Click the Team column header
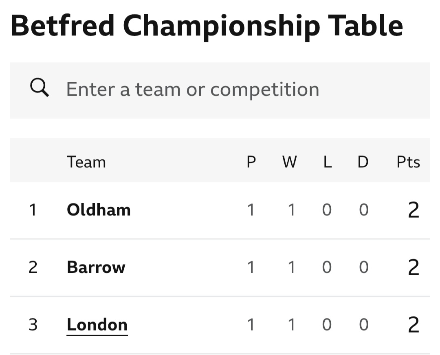This screenshot has width=440, height=355. tap(86, 162)
